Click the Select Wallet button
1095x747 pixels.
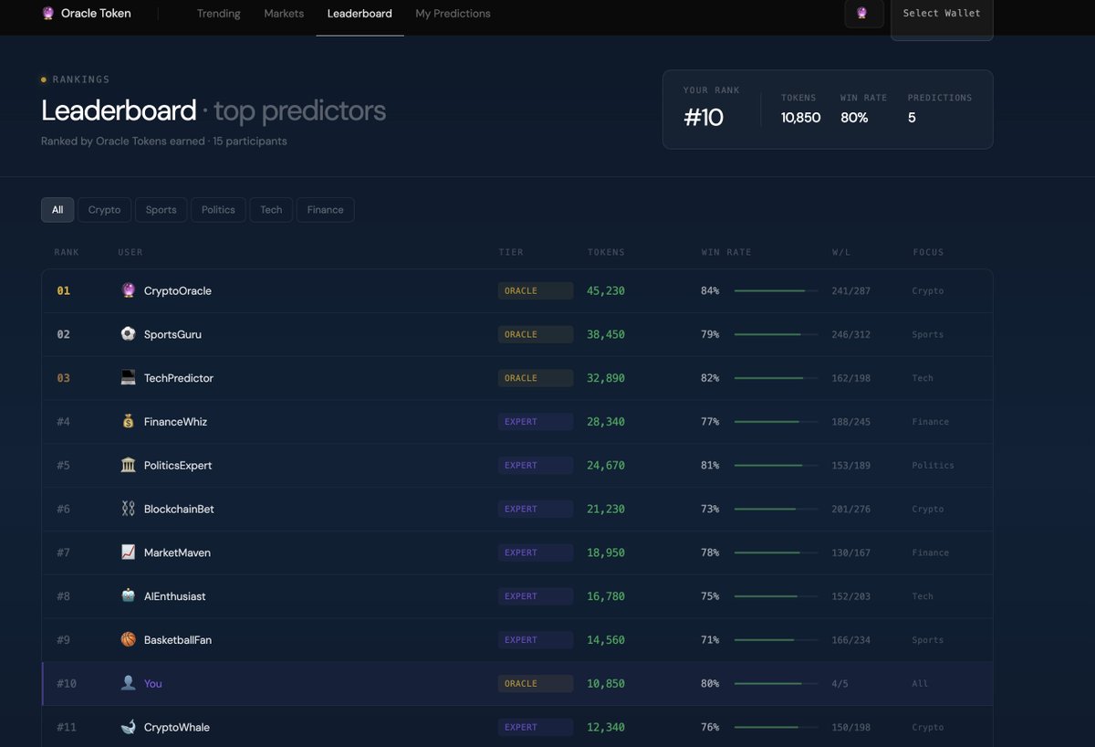pos(942,14)
